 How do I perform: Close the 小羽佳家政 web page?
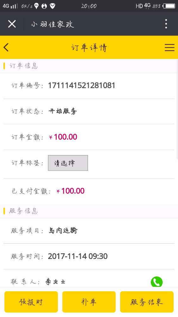pyautogui.click(x=12, y=24)
